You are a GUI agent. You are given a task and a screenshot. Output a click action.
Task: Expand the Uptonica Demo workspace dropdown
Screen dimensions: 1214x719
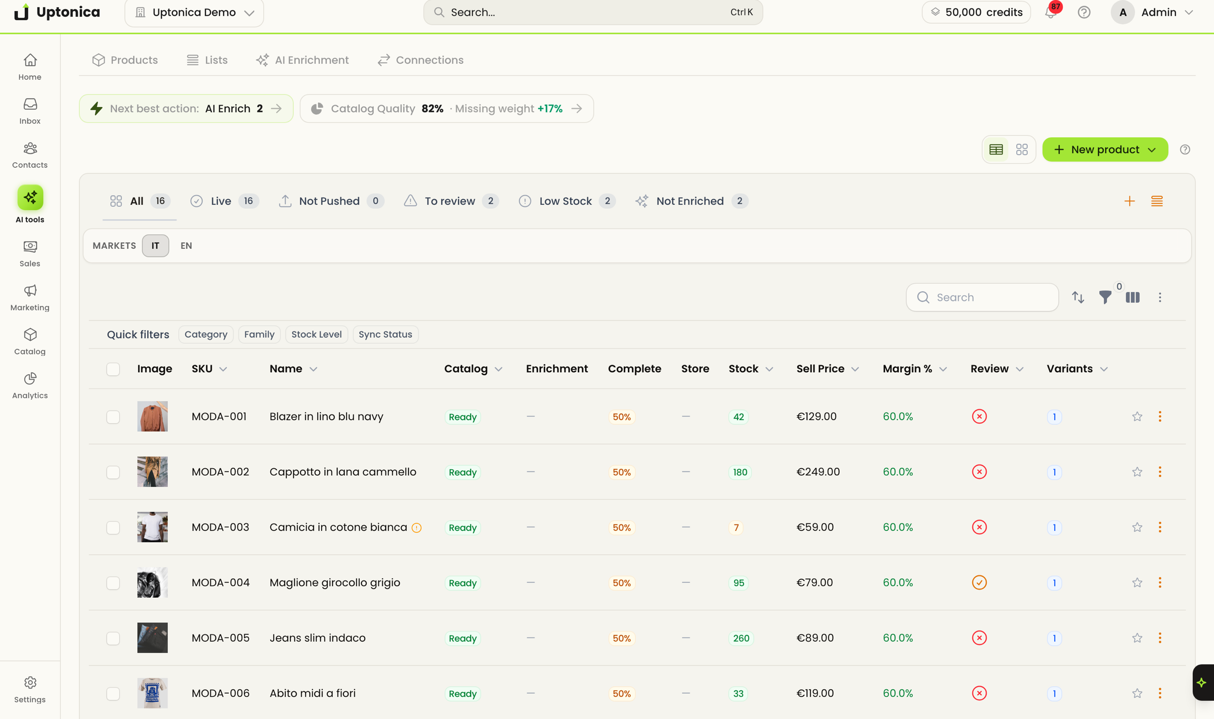click(194, 13)
